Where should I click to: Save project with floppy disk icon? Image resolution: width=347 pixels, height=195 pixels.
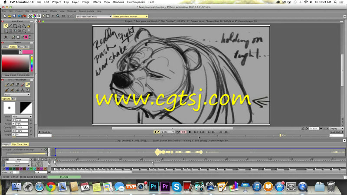(14, 16)
